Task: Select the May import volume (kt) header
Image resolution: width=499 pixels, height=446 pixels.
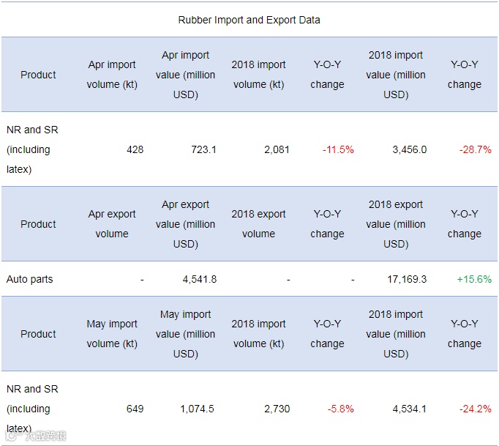Action: click(x=112, y=334)
